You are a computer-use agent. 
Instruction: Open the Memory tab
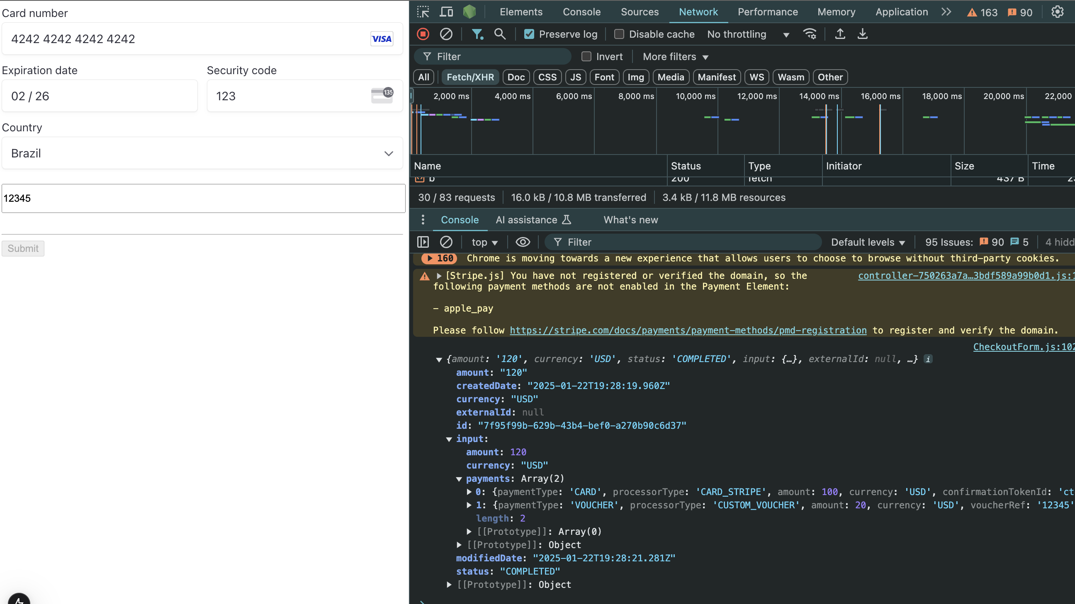(836, 12)
